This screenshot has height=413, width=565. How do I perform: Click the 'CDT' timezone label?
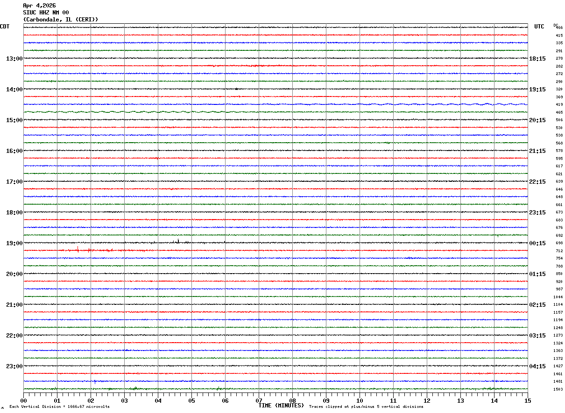pos(5,27)
